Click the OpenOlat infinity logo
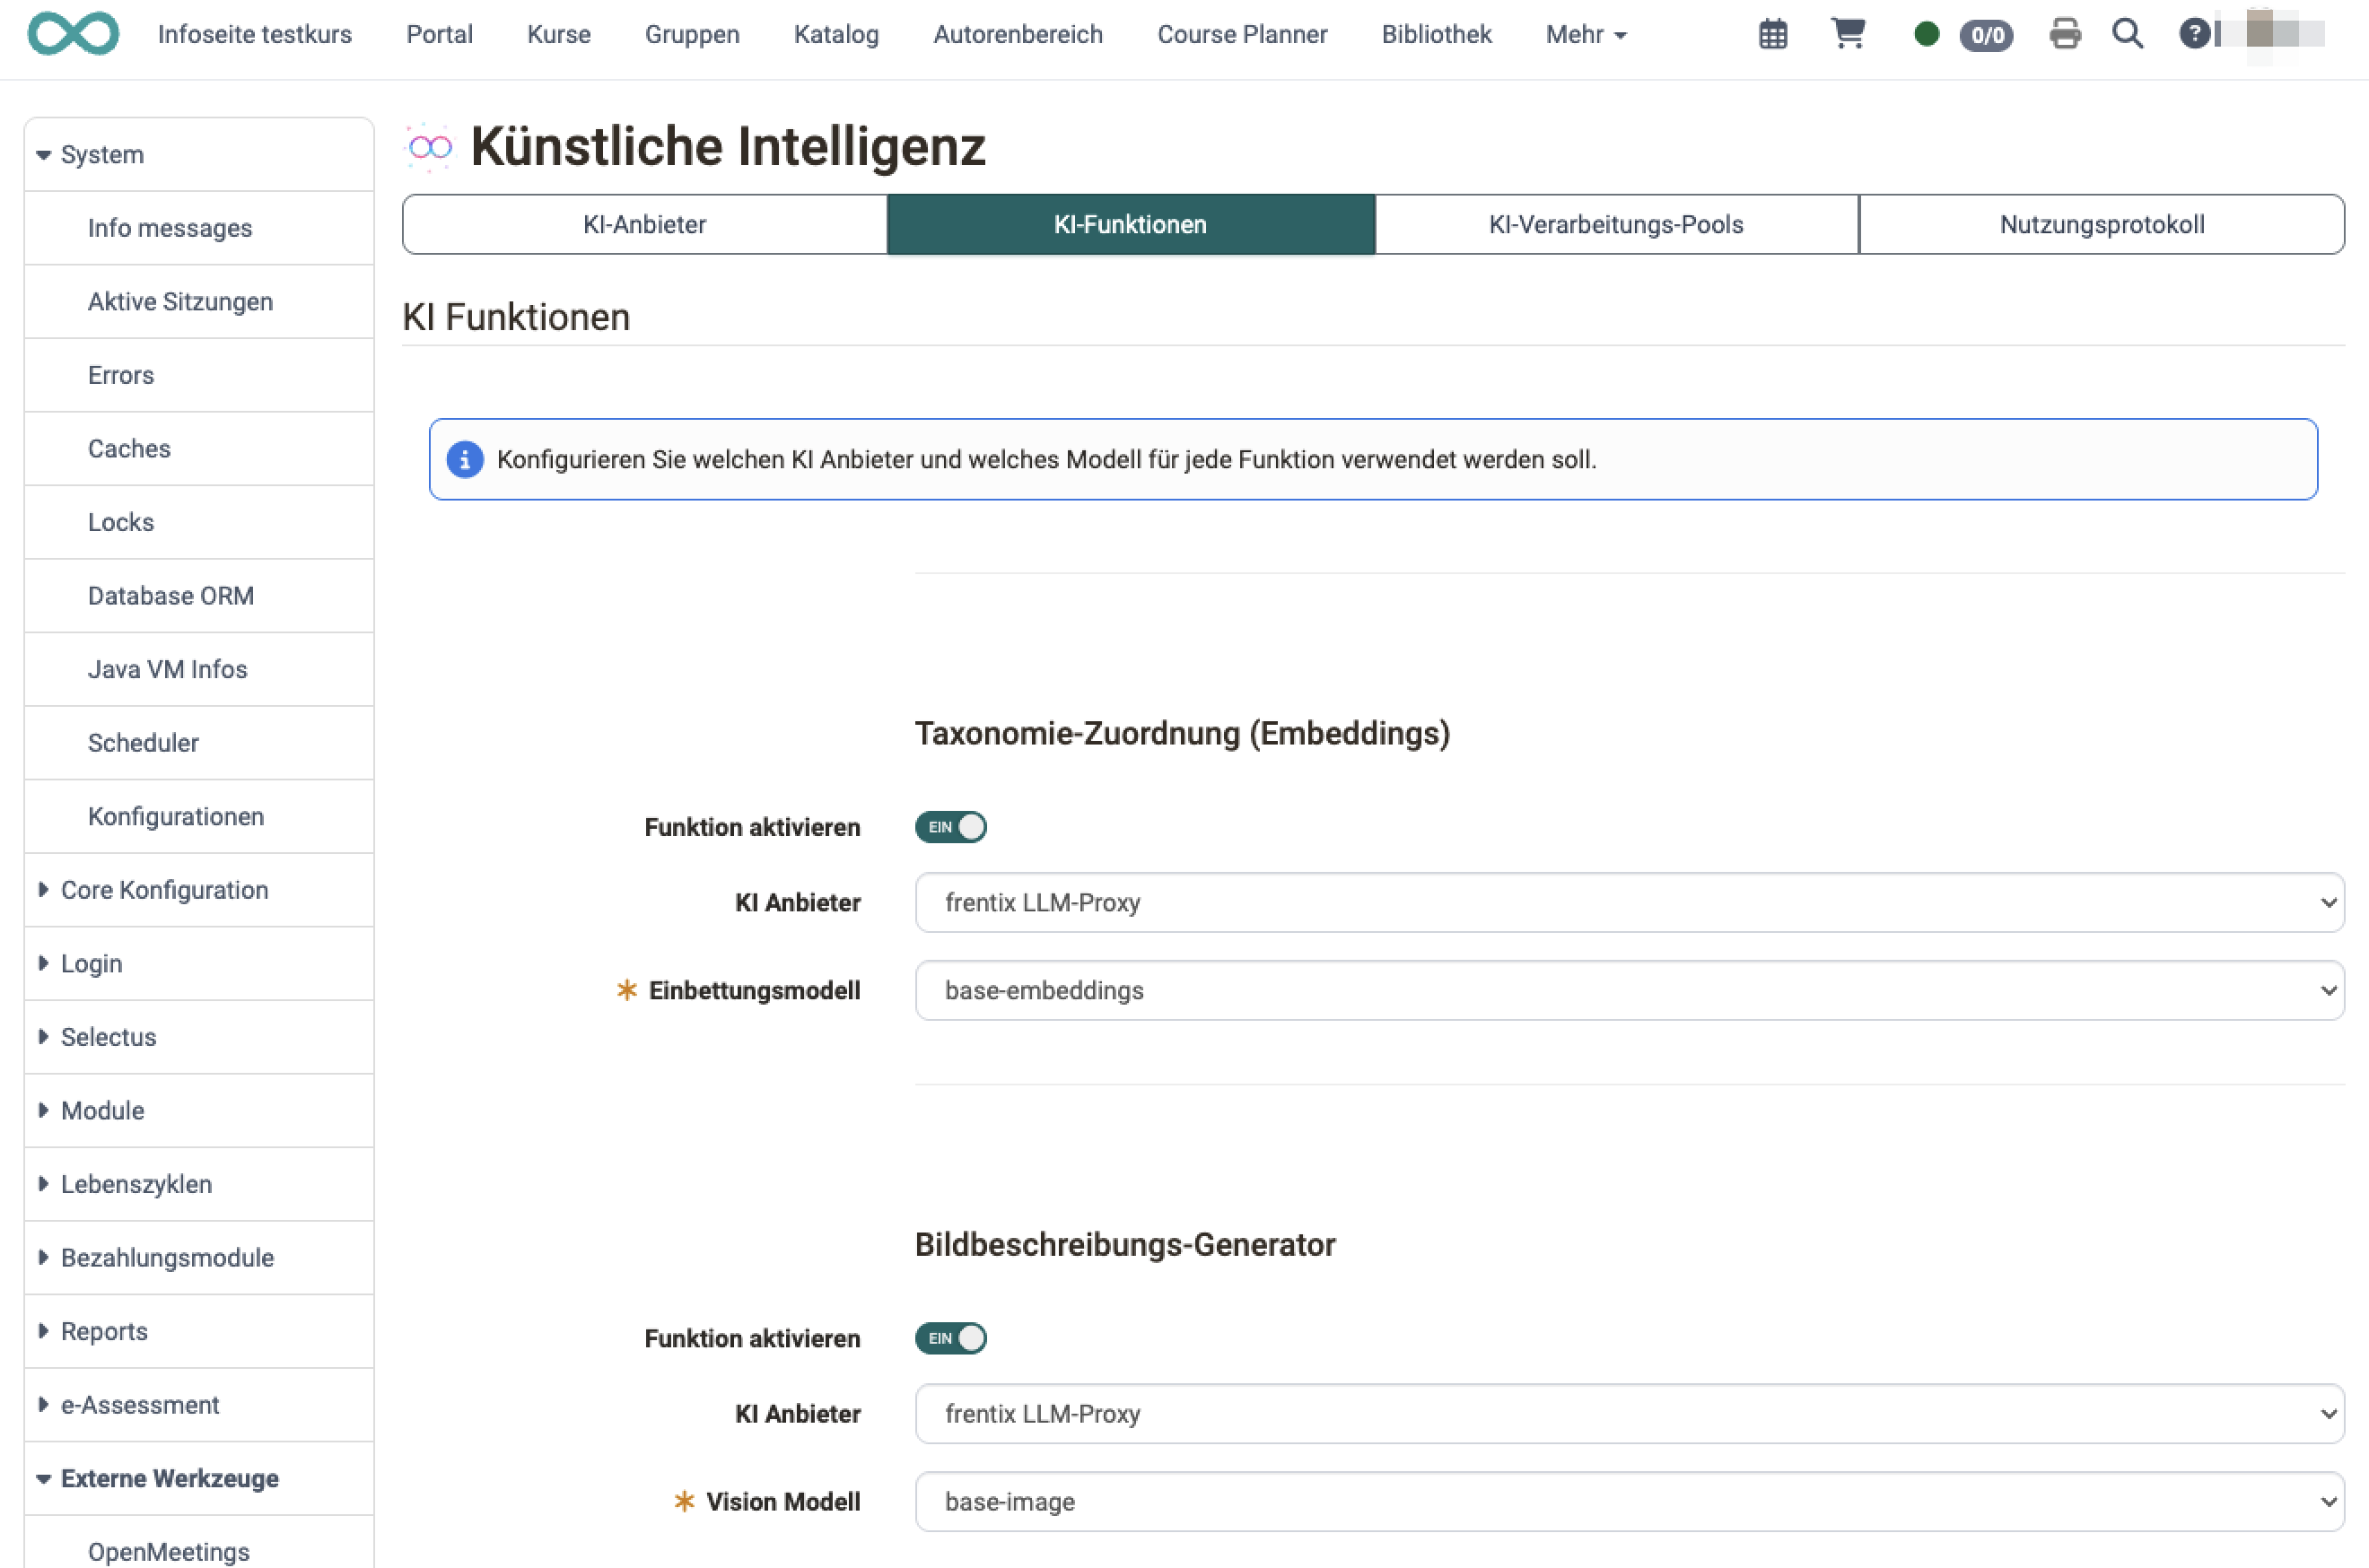Image resolution: width=2369 pixels, height=1568 pixels. [x=73, y=34]
